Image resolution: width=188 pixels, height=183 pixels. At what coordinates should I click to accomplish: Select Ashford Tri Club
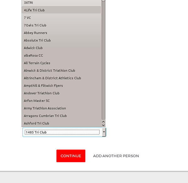click(x=61, y=123)
